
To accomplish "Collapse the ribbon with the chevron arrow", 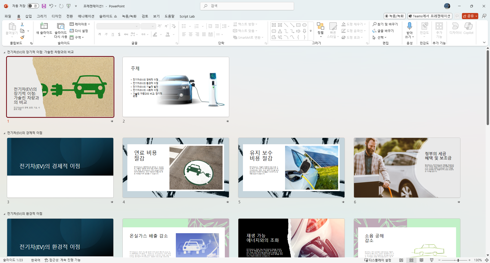I will 484,43.
